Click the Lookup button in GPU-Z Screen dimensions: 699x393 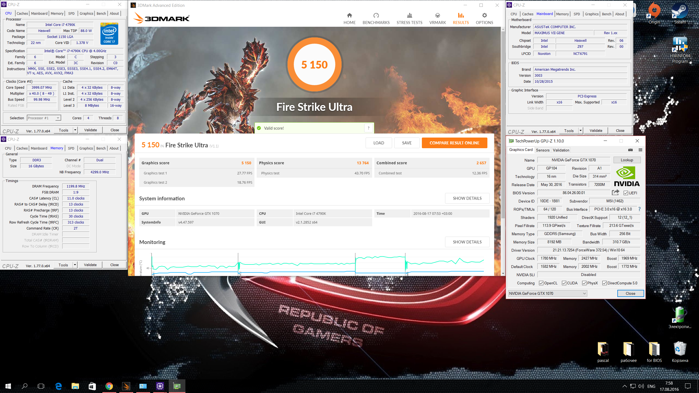coord(627,160)
